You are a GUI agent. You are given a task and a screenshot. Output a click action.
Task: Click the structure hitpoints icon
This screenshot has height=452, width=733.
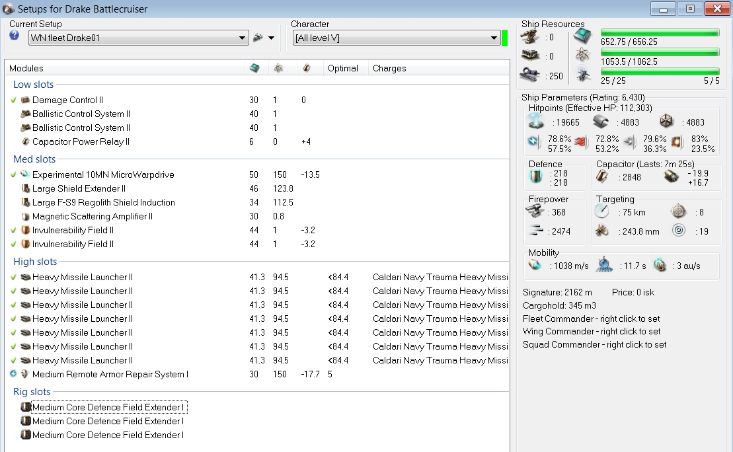[x=666, y=122]
